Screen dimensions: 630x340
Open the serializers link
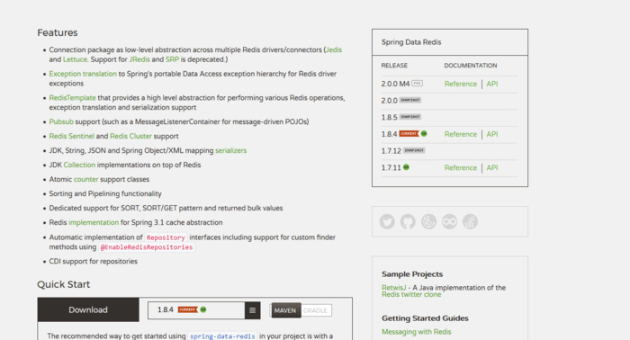tap(231, 150)
